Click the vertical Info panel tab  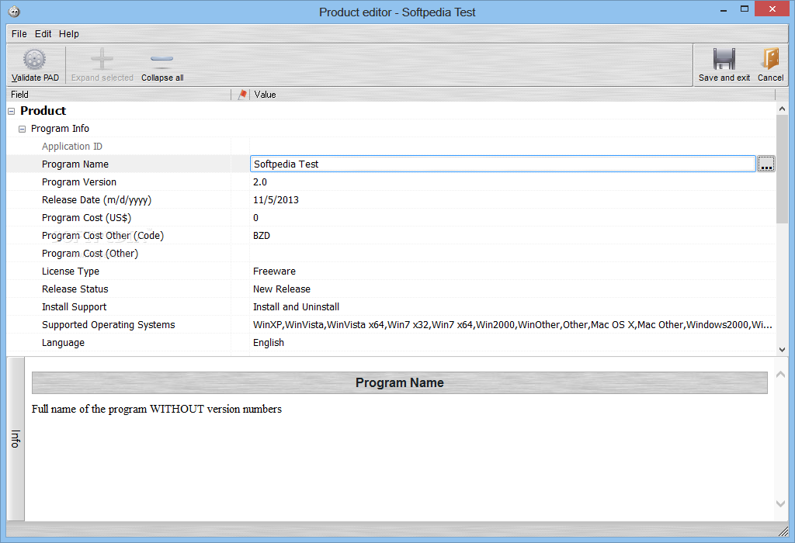16,438
